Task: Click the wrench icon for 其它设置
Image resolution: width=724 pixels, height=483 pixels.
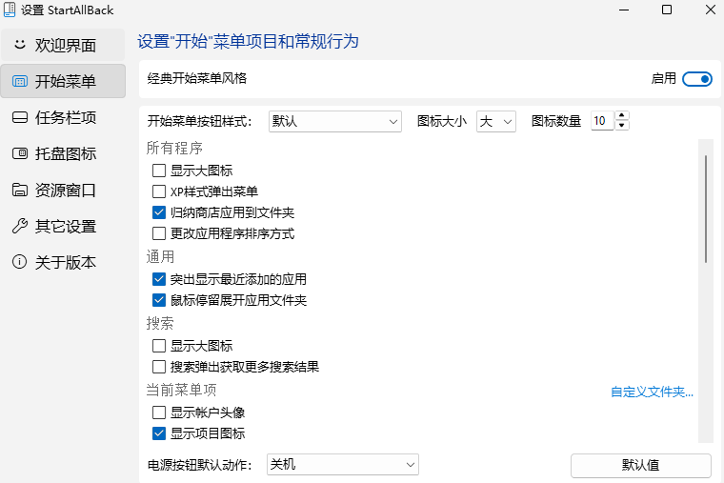Action: [x=19, y=226]
